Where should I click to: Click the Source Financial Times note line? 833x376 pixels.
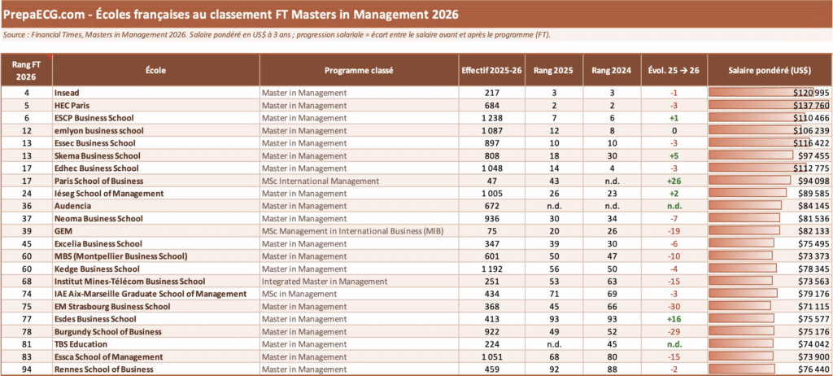pyautogui.click(x=277, y=35)
